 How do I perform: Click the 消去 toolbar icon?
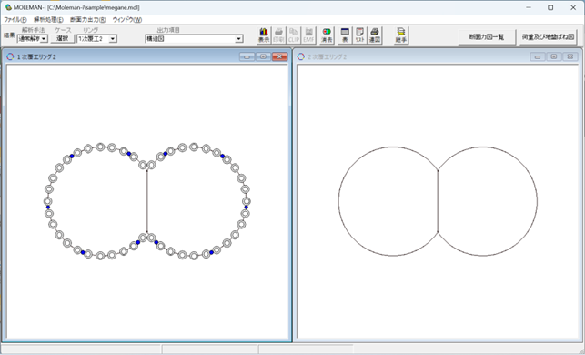click(327, 35)
